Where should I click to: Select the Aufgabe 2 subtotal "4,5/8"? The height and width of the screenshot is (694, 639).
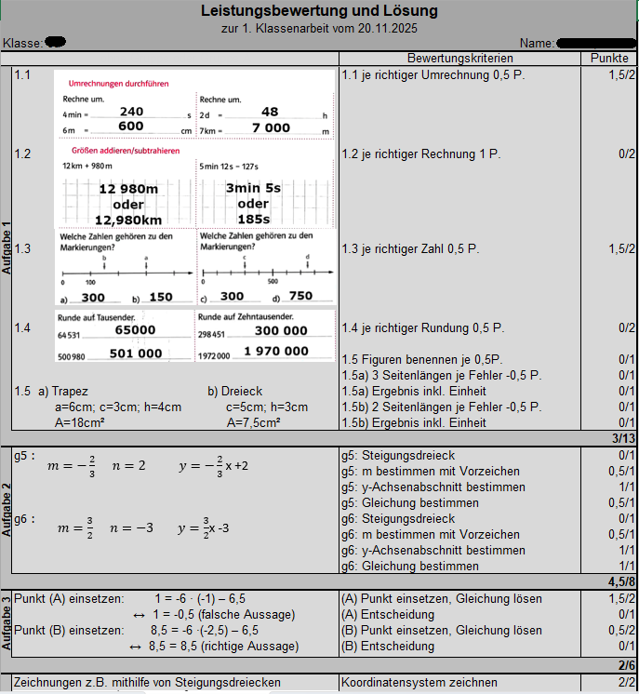pyautogui.click(x=616, y=582)
